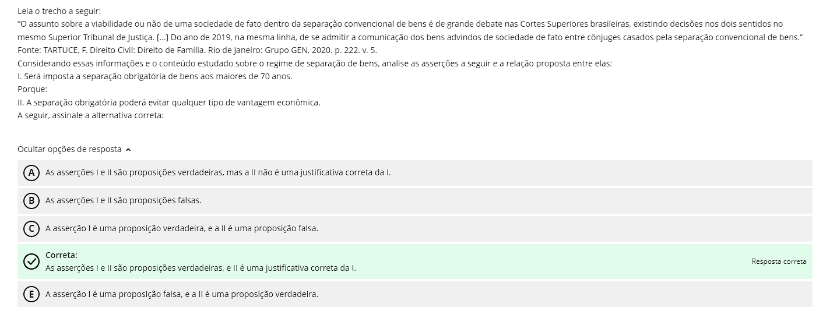Select the circled C option badge
The image size is (823, 318).
pyautogui.click(x=31, y=229)
